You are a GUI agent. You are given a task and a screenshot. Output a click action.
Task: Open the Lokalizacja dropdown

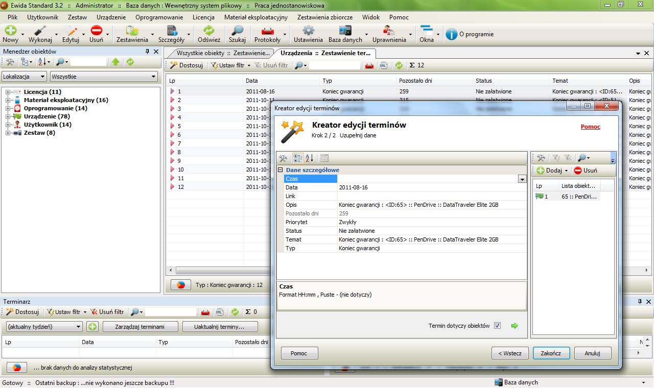pos(24,77)
